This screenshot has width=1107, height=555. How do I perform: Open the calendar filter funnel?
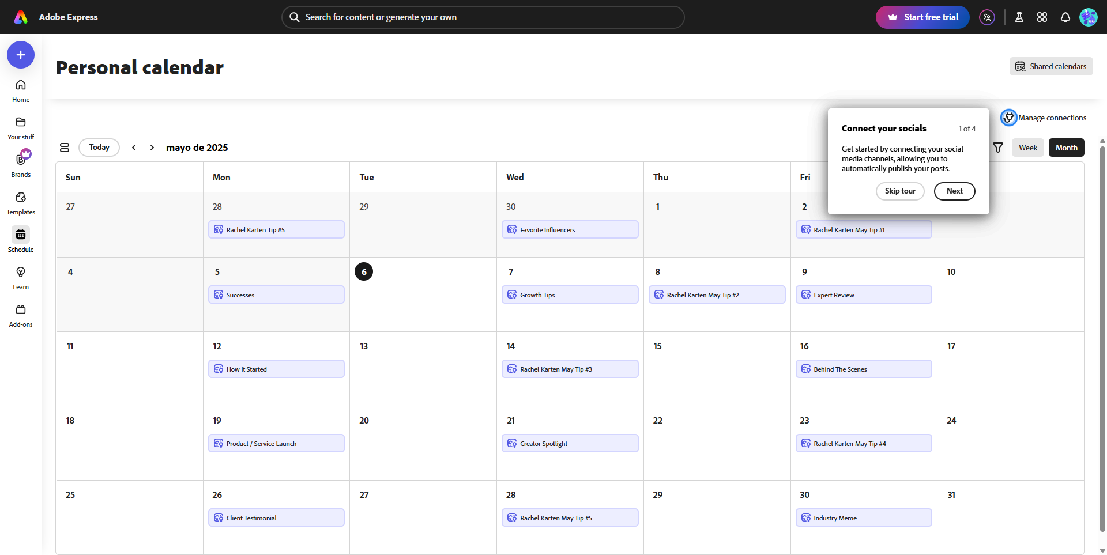point(998,148)
